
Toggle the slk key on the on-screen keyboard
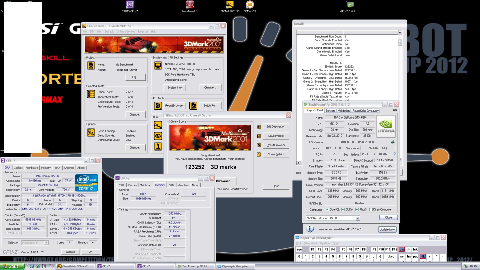[408, 249]
